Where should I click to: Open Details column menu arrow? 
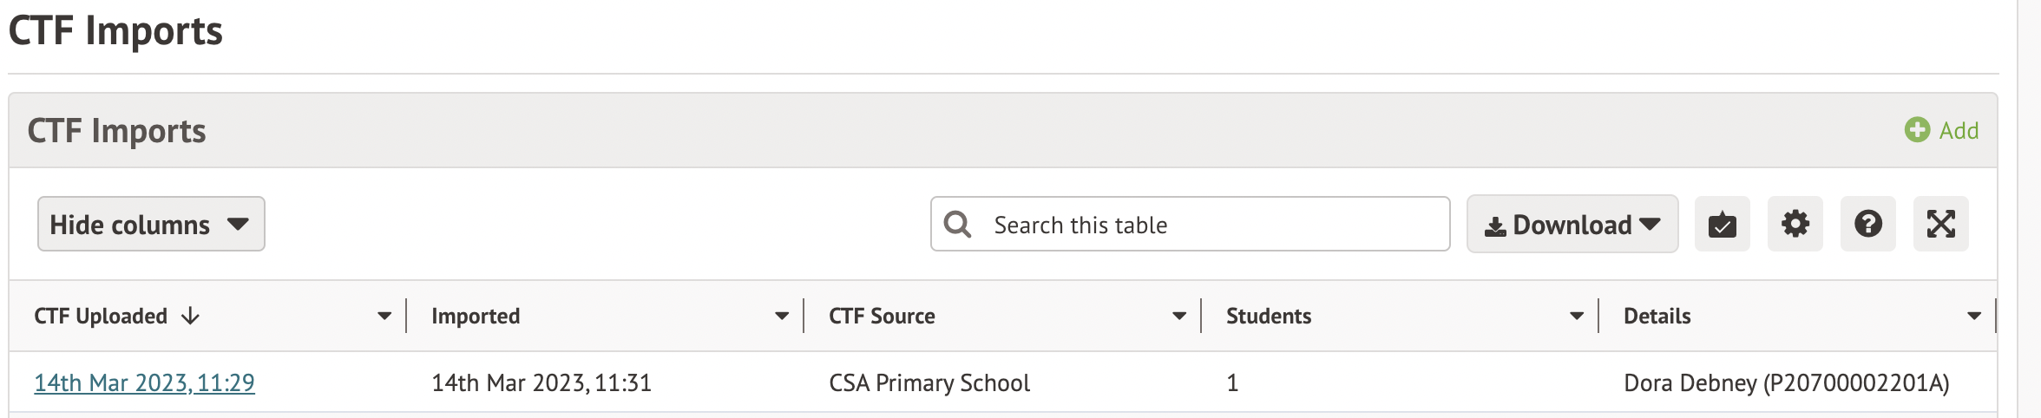[x=1974, y=317]
